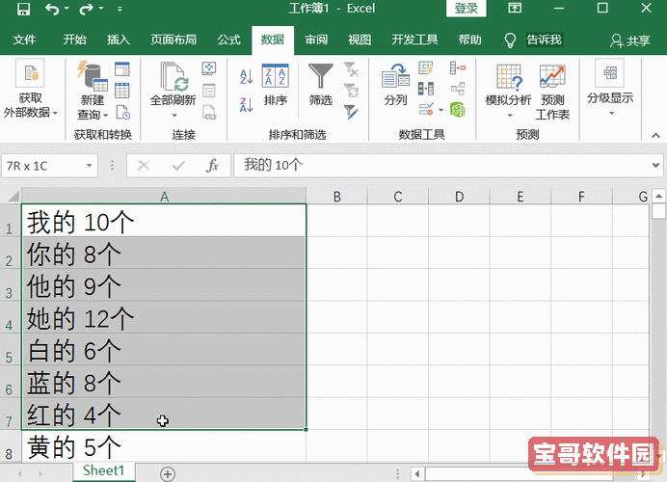Sort ascending A to Z
667x482 pixels.
247,77
